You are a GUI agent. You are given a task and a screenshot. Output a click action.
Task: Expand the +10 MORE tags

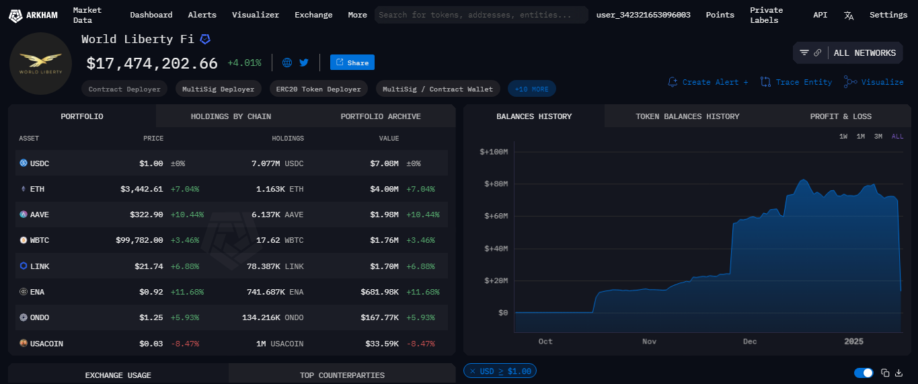(x=531, y=89)
